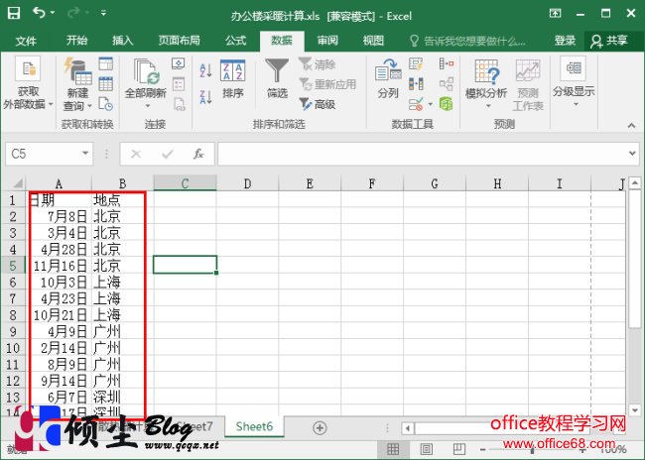Click the 共享 share button
The height and width of the screenshot is (460, 645).
pyautogui.click(x=609, y=41)
